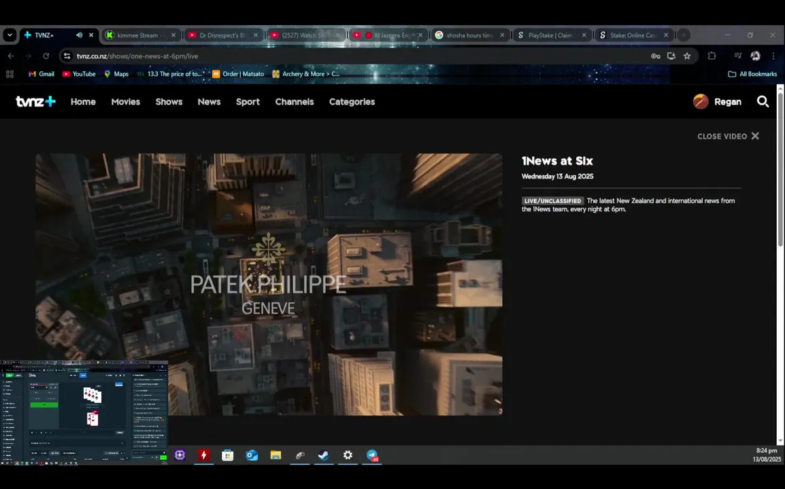
Task: Close the PlayStake tab
Action: tap(584, 35)
